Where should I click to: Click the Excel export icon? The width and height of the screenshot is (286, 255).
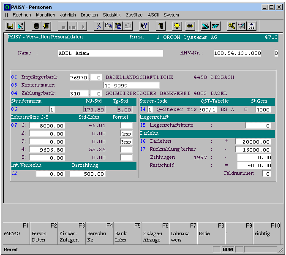pos(206,26)
